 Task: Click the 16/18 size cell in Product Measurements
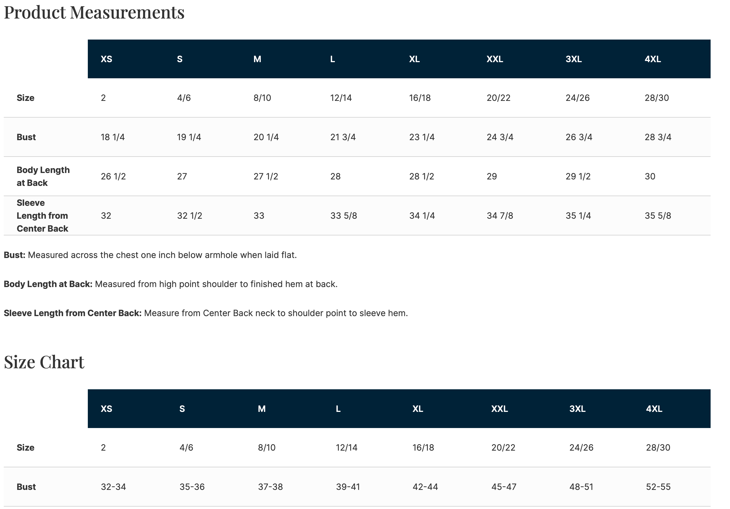click(x=420, y=98)
